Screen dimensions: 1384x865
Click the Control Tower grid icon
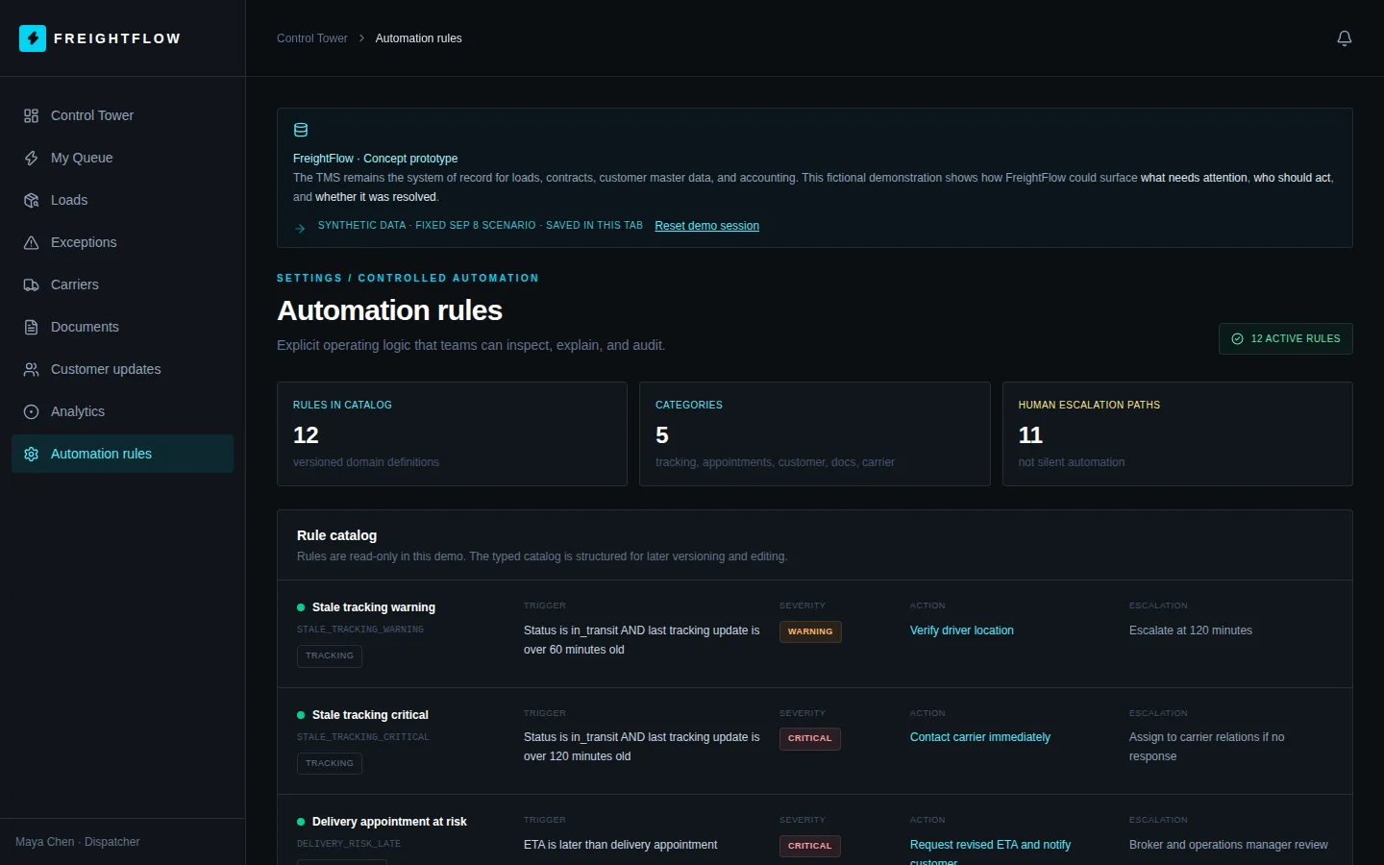31,115
